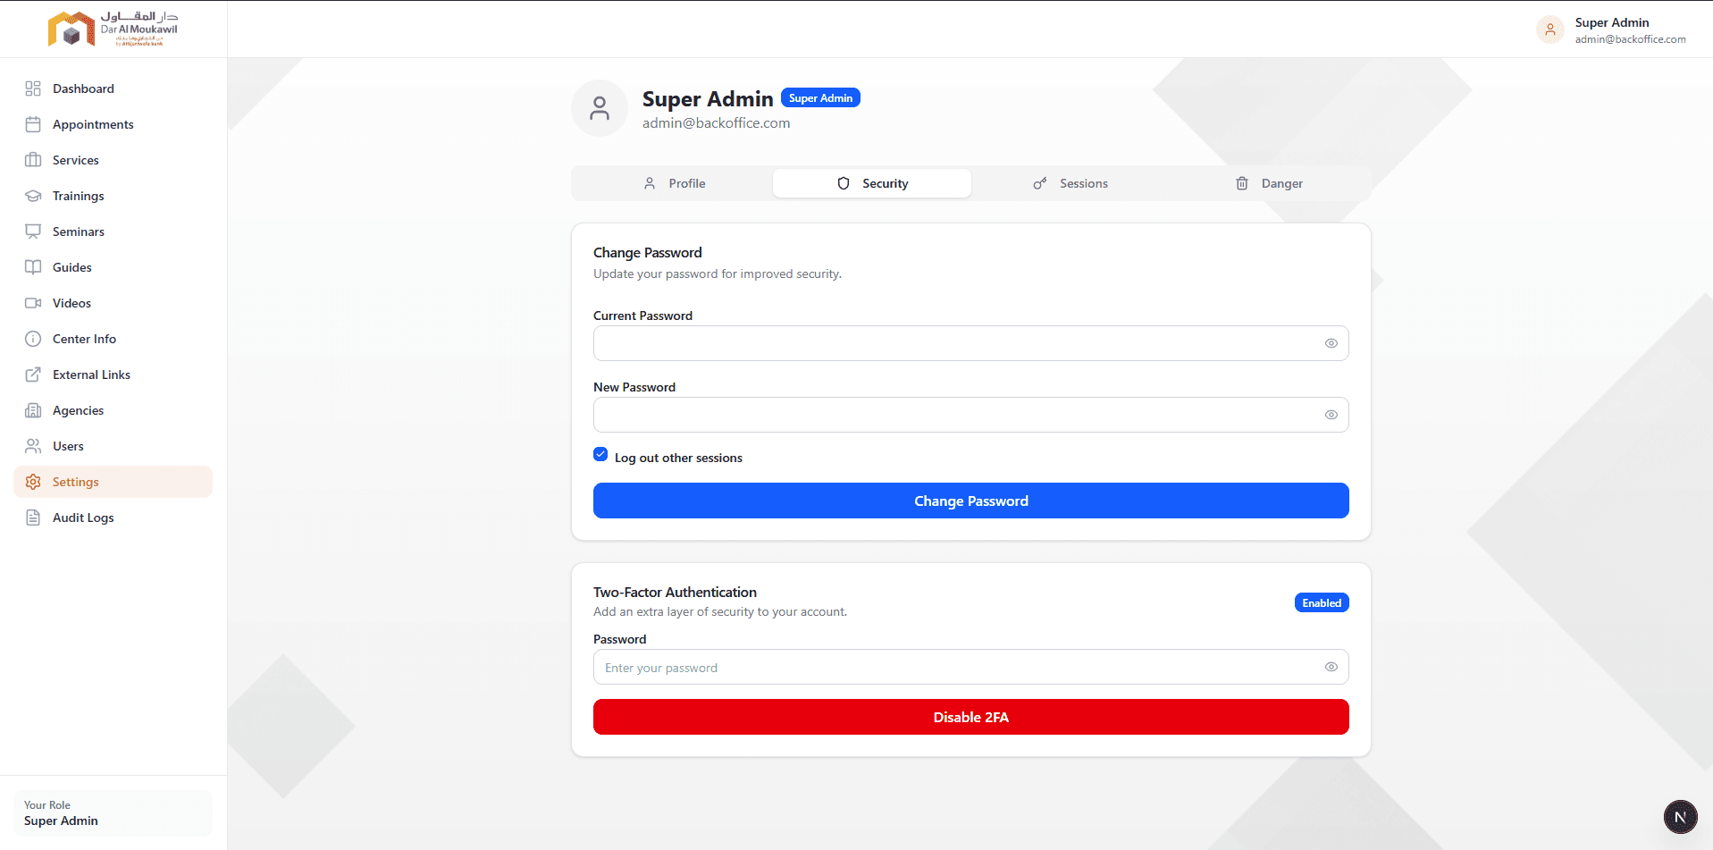
Task: Click the External Links arrow icon
Action: [33, 375]
